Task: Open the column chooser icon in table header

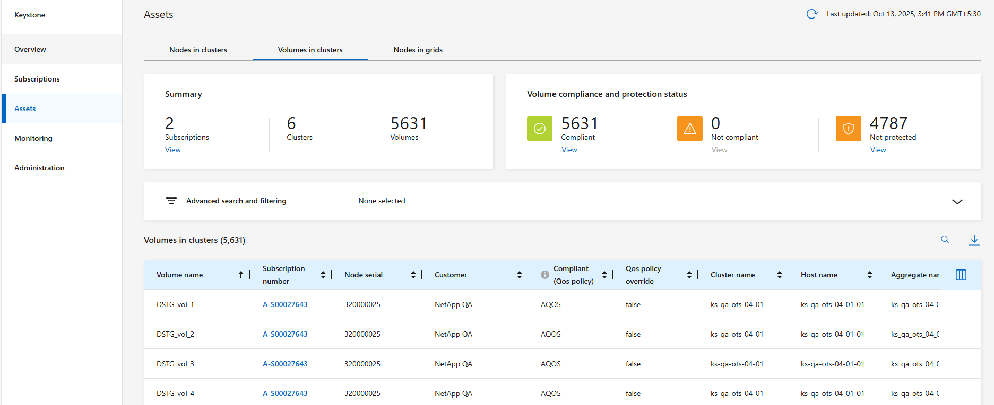Action: pos(961,275)
